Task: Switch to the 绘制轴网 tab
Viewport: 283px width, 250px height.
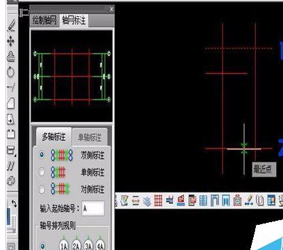Action: point(44,20)
